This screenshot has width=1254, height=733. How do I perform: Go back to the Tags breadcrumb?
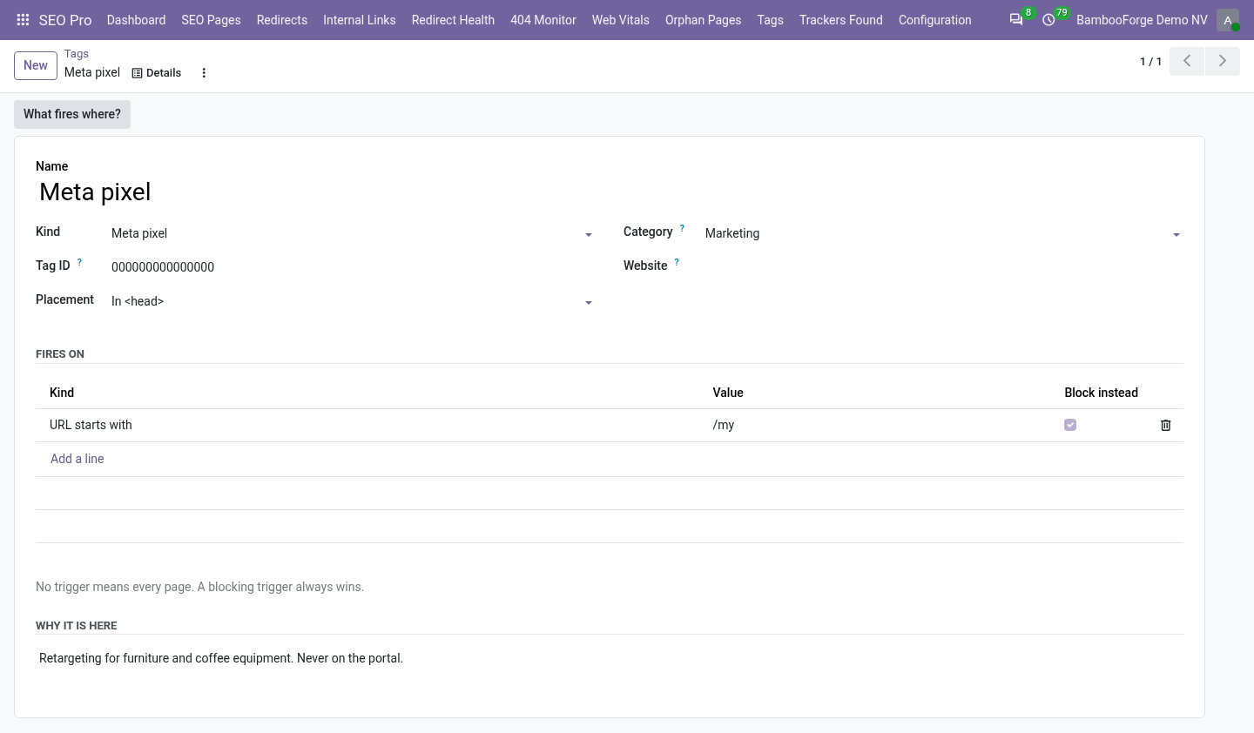(77, 54)
